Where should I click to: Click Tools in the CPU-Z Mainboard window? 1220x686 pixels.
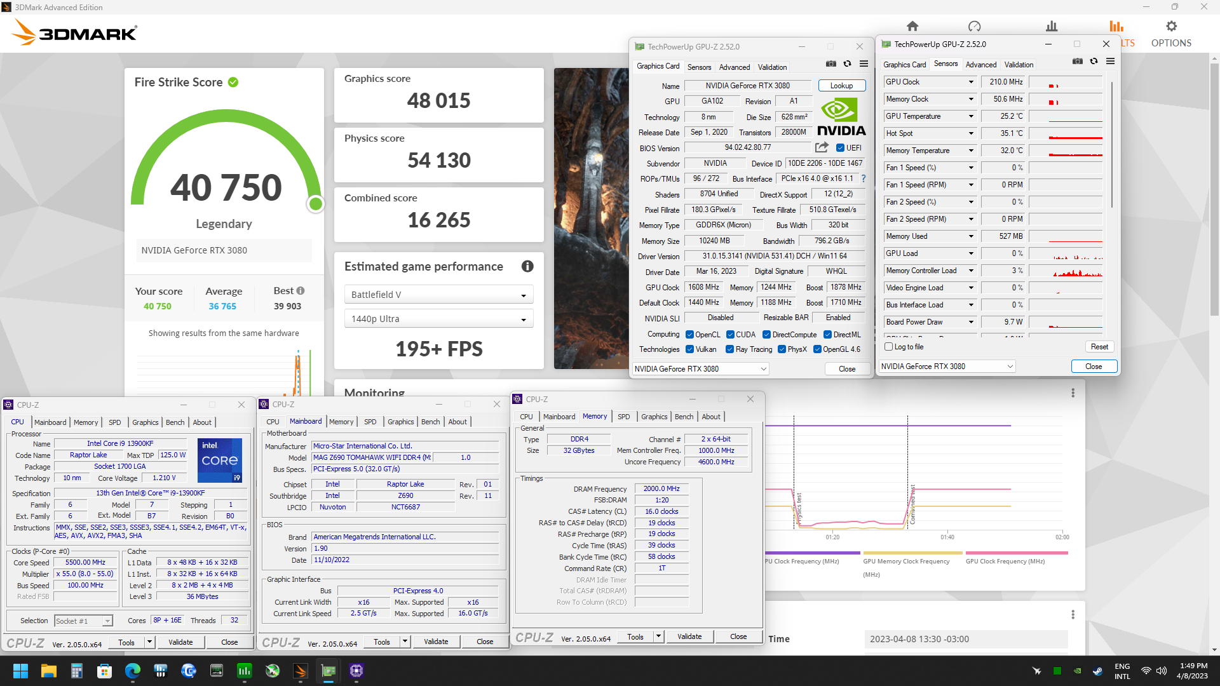coord(382,642)
